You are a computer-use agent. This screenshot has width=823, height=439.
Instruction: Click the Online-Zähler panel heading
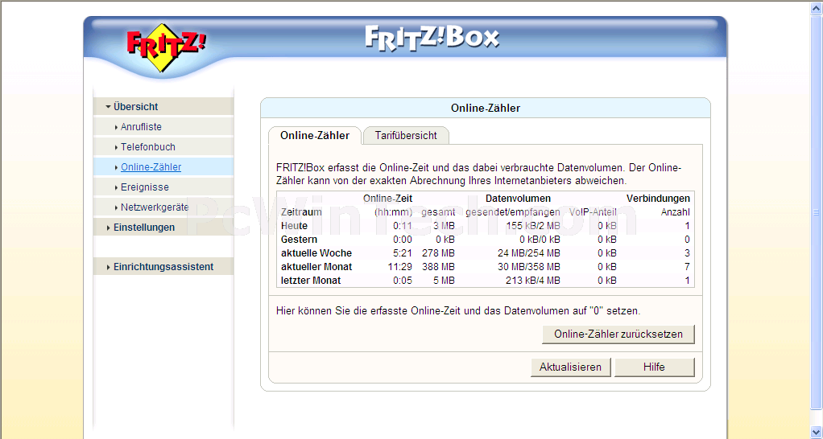[486, 109]
